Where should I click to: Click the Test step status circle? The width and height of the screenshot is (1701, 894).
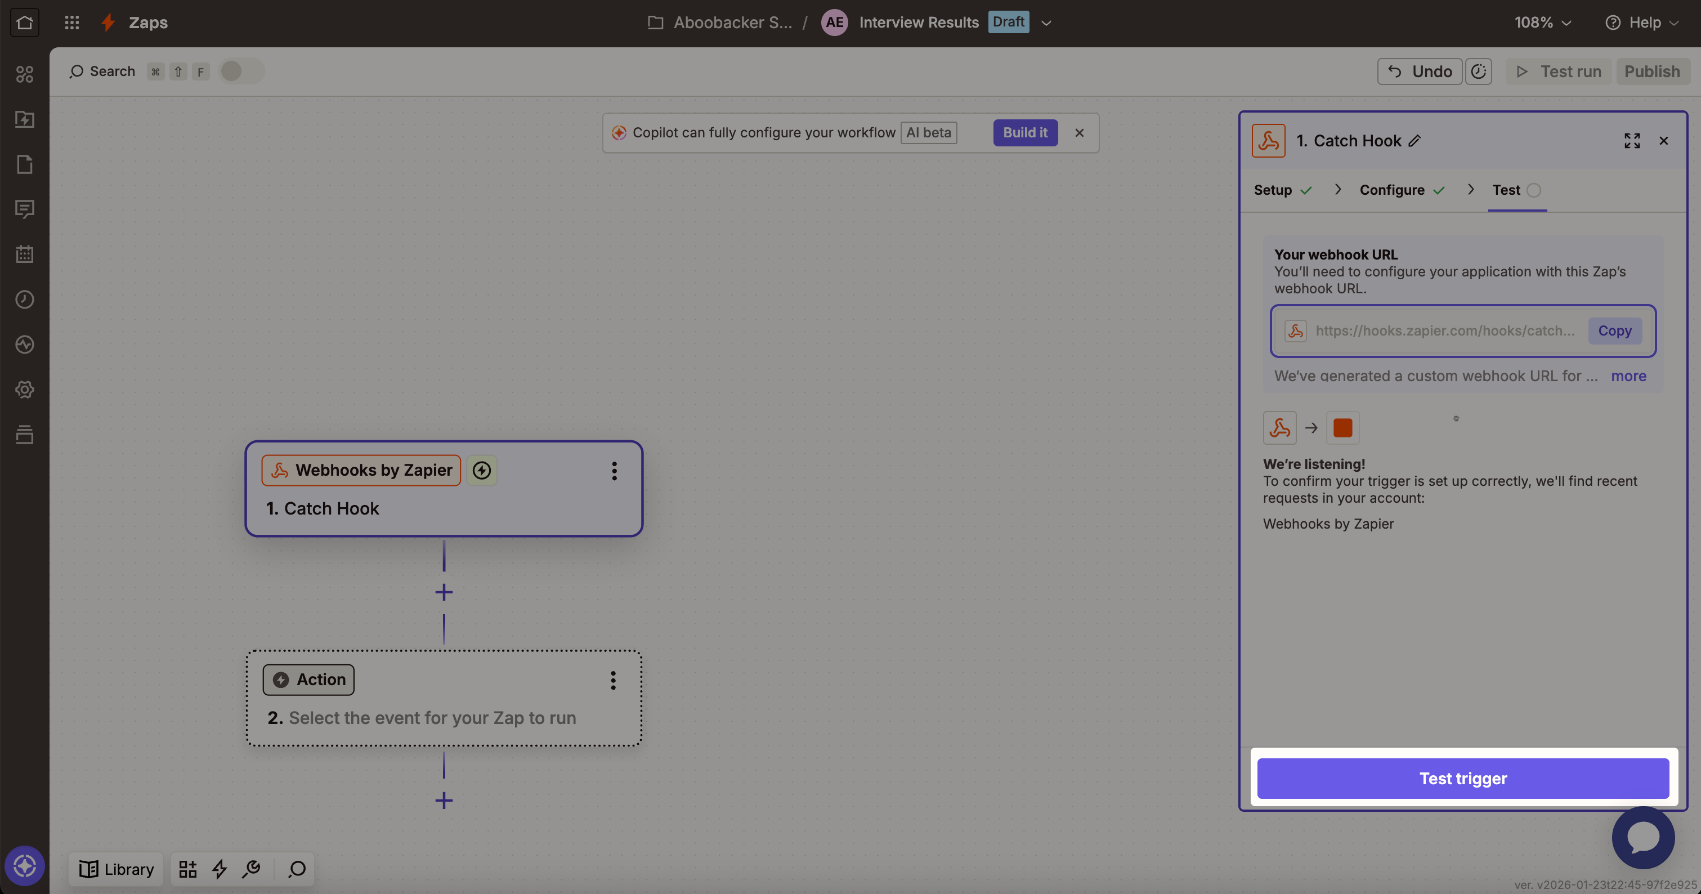pyautogui.click(x=1534, y=190)
